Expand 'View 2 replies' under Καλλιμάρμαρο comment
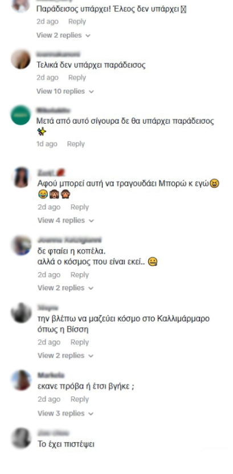 [66, 355]
